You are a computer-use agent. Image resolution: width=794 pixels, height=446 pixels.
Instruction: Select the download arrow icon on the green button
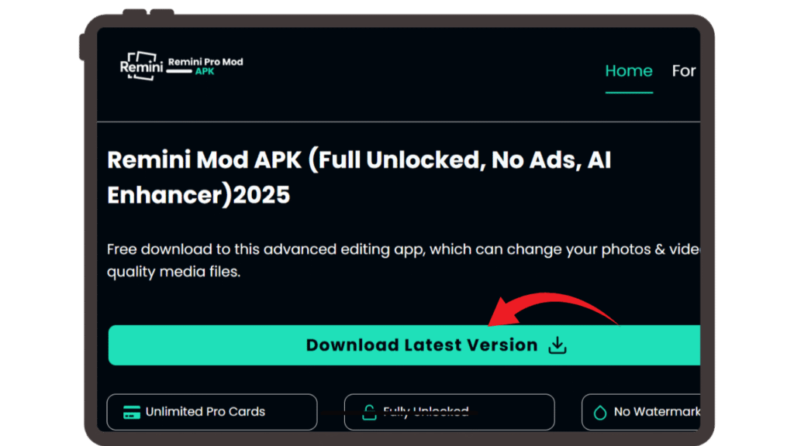[557, 345]
